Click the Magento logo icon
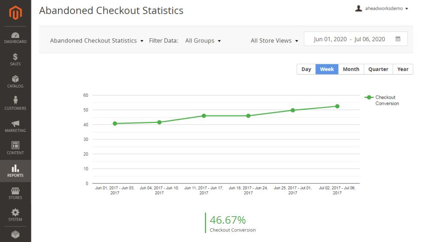 click(15, 12)
